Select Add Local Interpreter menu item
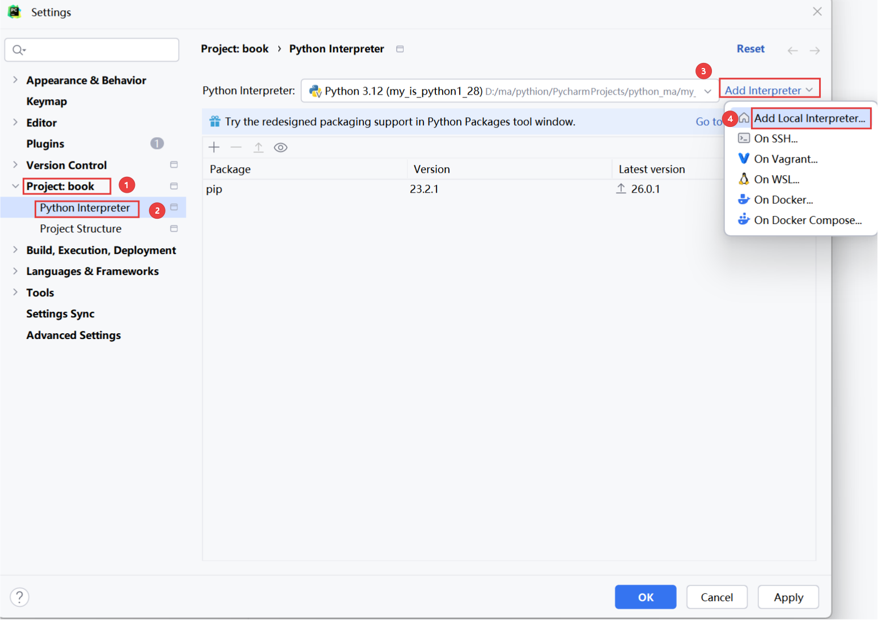 click(x=809, y=118)
